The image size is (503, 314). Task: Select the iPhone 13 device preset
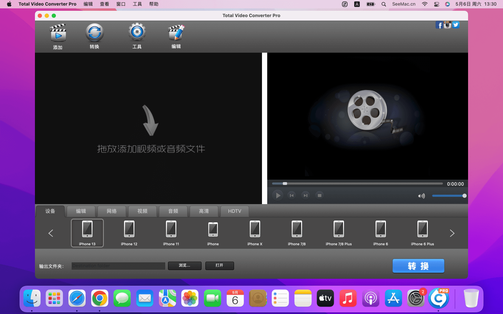tap(87, 233)
